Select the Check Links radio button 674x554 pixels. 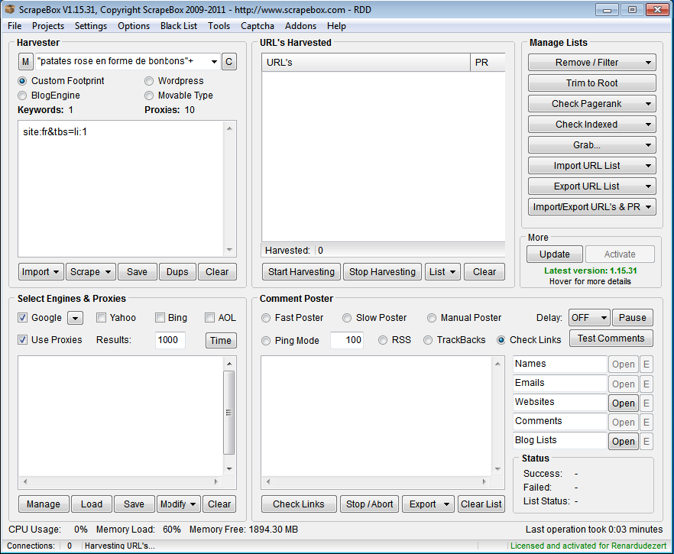click(501, 340)
